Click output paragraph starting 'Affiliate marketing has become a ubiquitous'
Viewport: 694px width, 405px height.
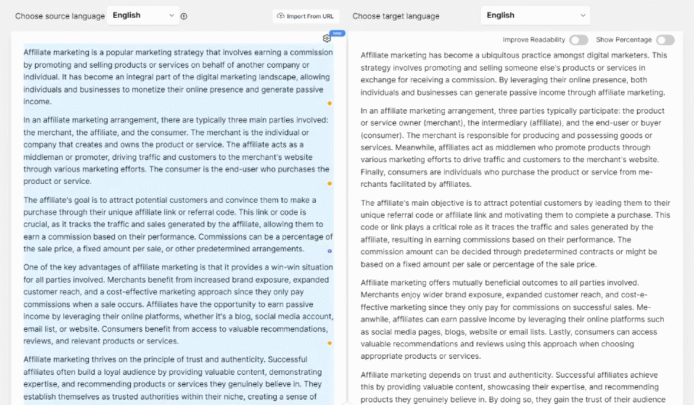pos(514,74)
